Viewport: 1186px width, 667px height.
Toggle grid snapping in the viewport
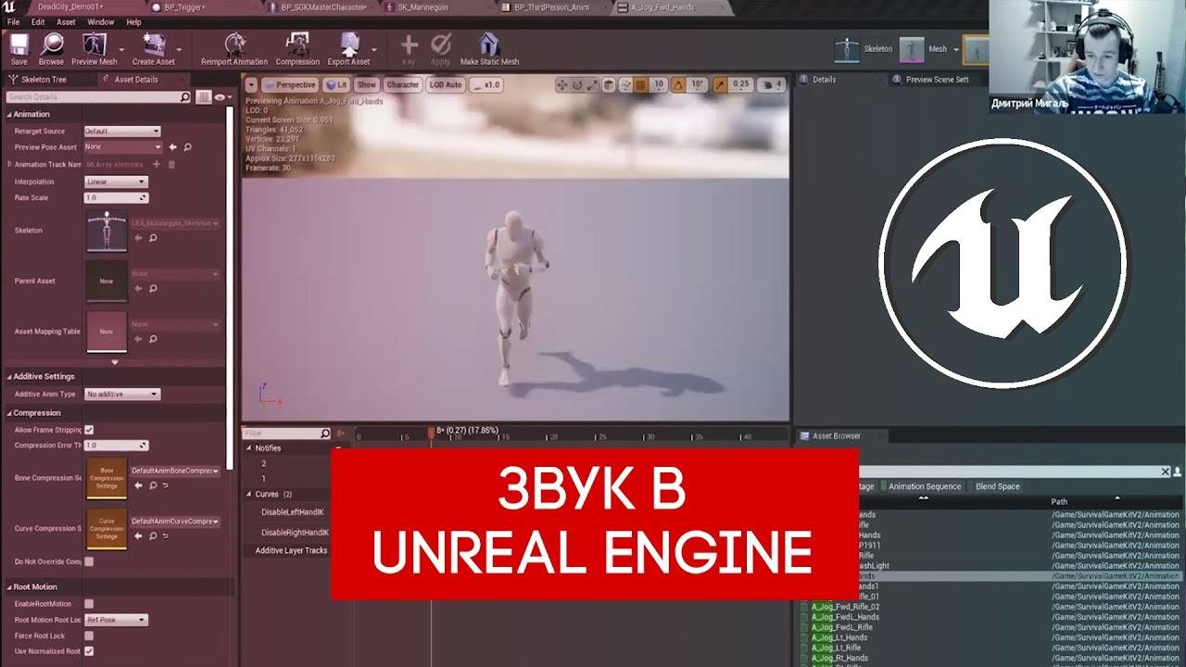640,84
